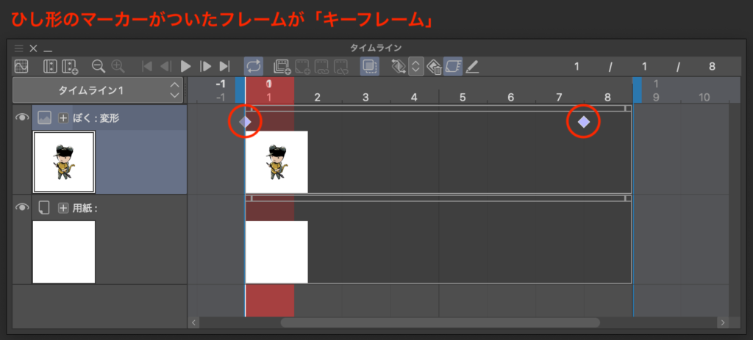
Task: Delete the keyframe with the trash icon
Action: click(x=434, y=67)
